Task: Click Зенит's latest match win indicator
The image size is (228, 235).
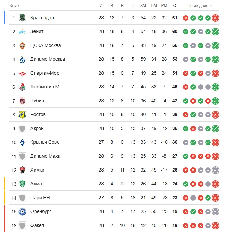Action: [215, 32]
